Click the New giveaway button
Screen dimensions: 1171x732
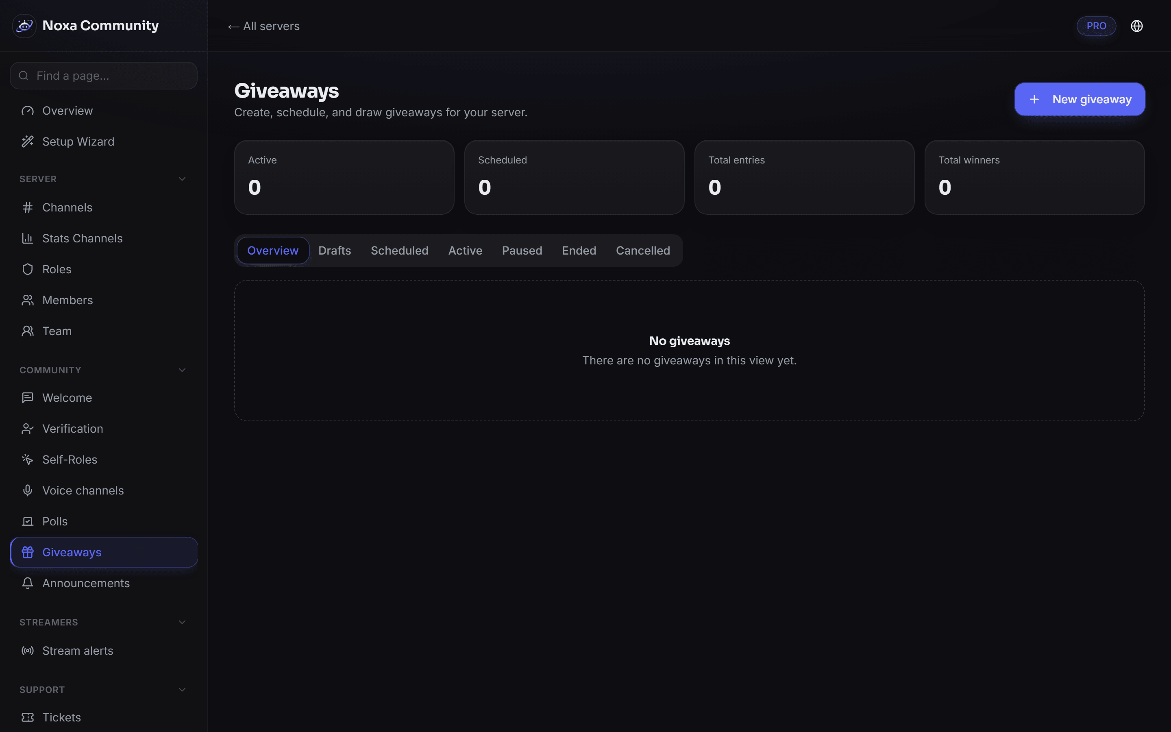click(1080, 99)
